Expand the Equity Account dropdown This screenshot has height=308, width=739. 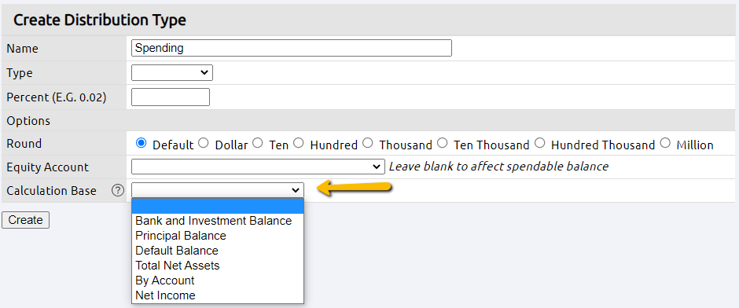(258, 167)
